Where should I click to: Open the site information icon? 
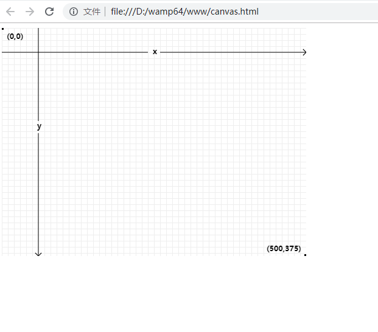point(74,12)
